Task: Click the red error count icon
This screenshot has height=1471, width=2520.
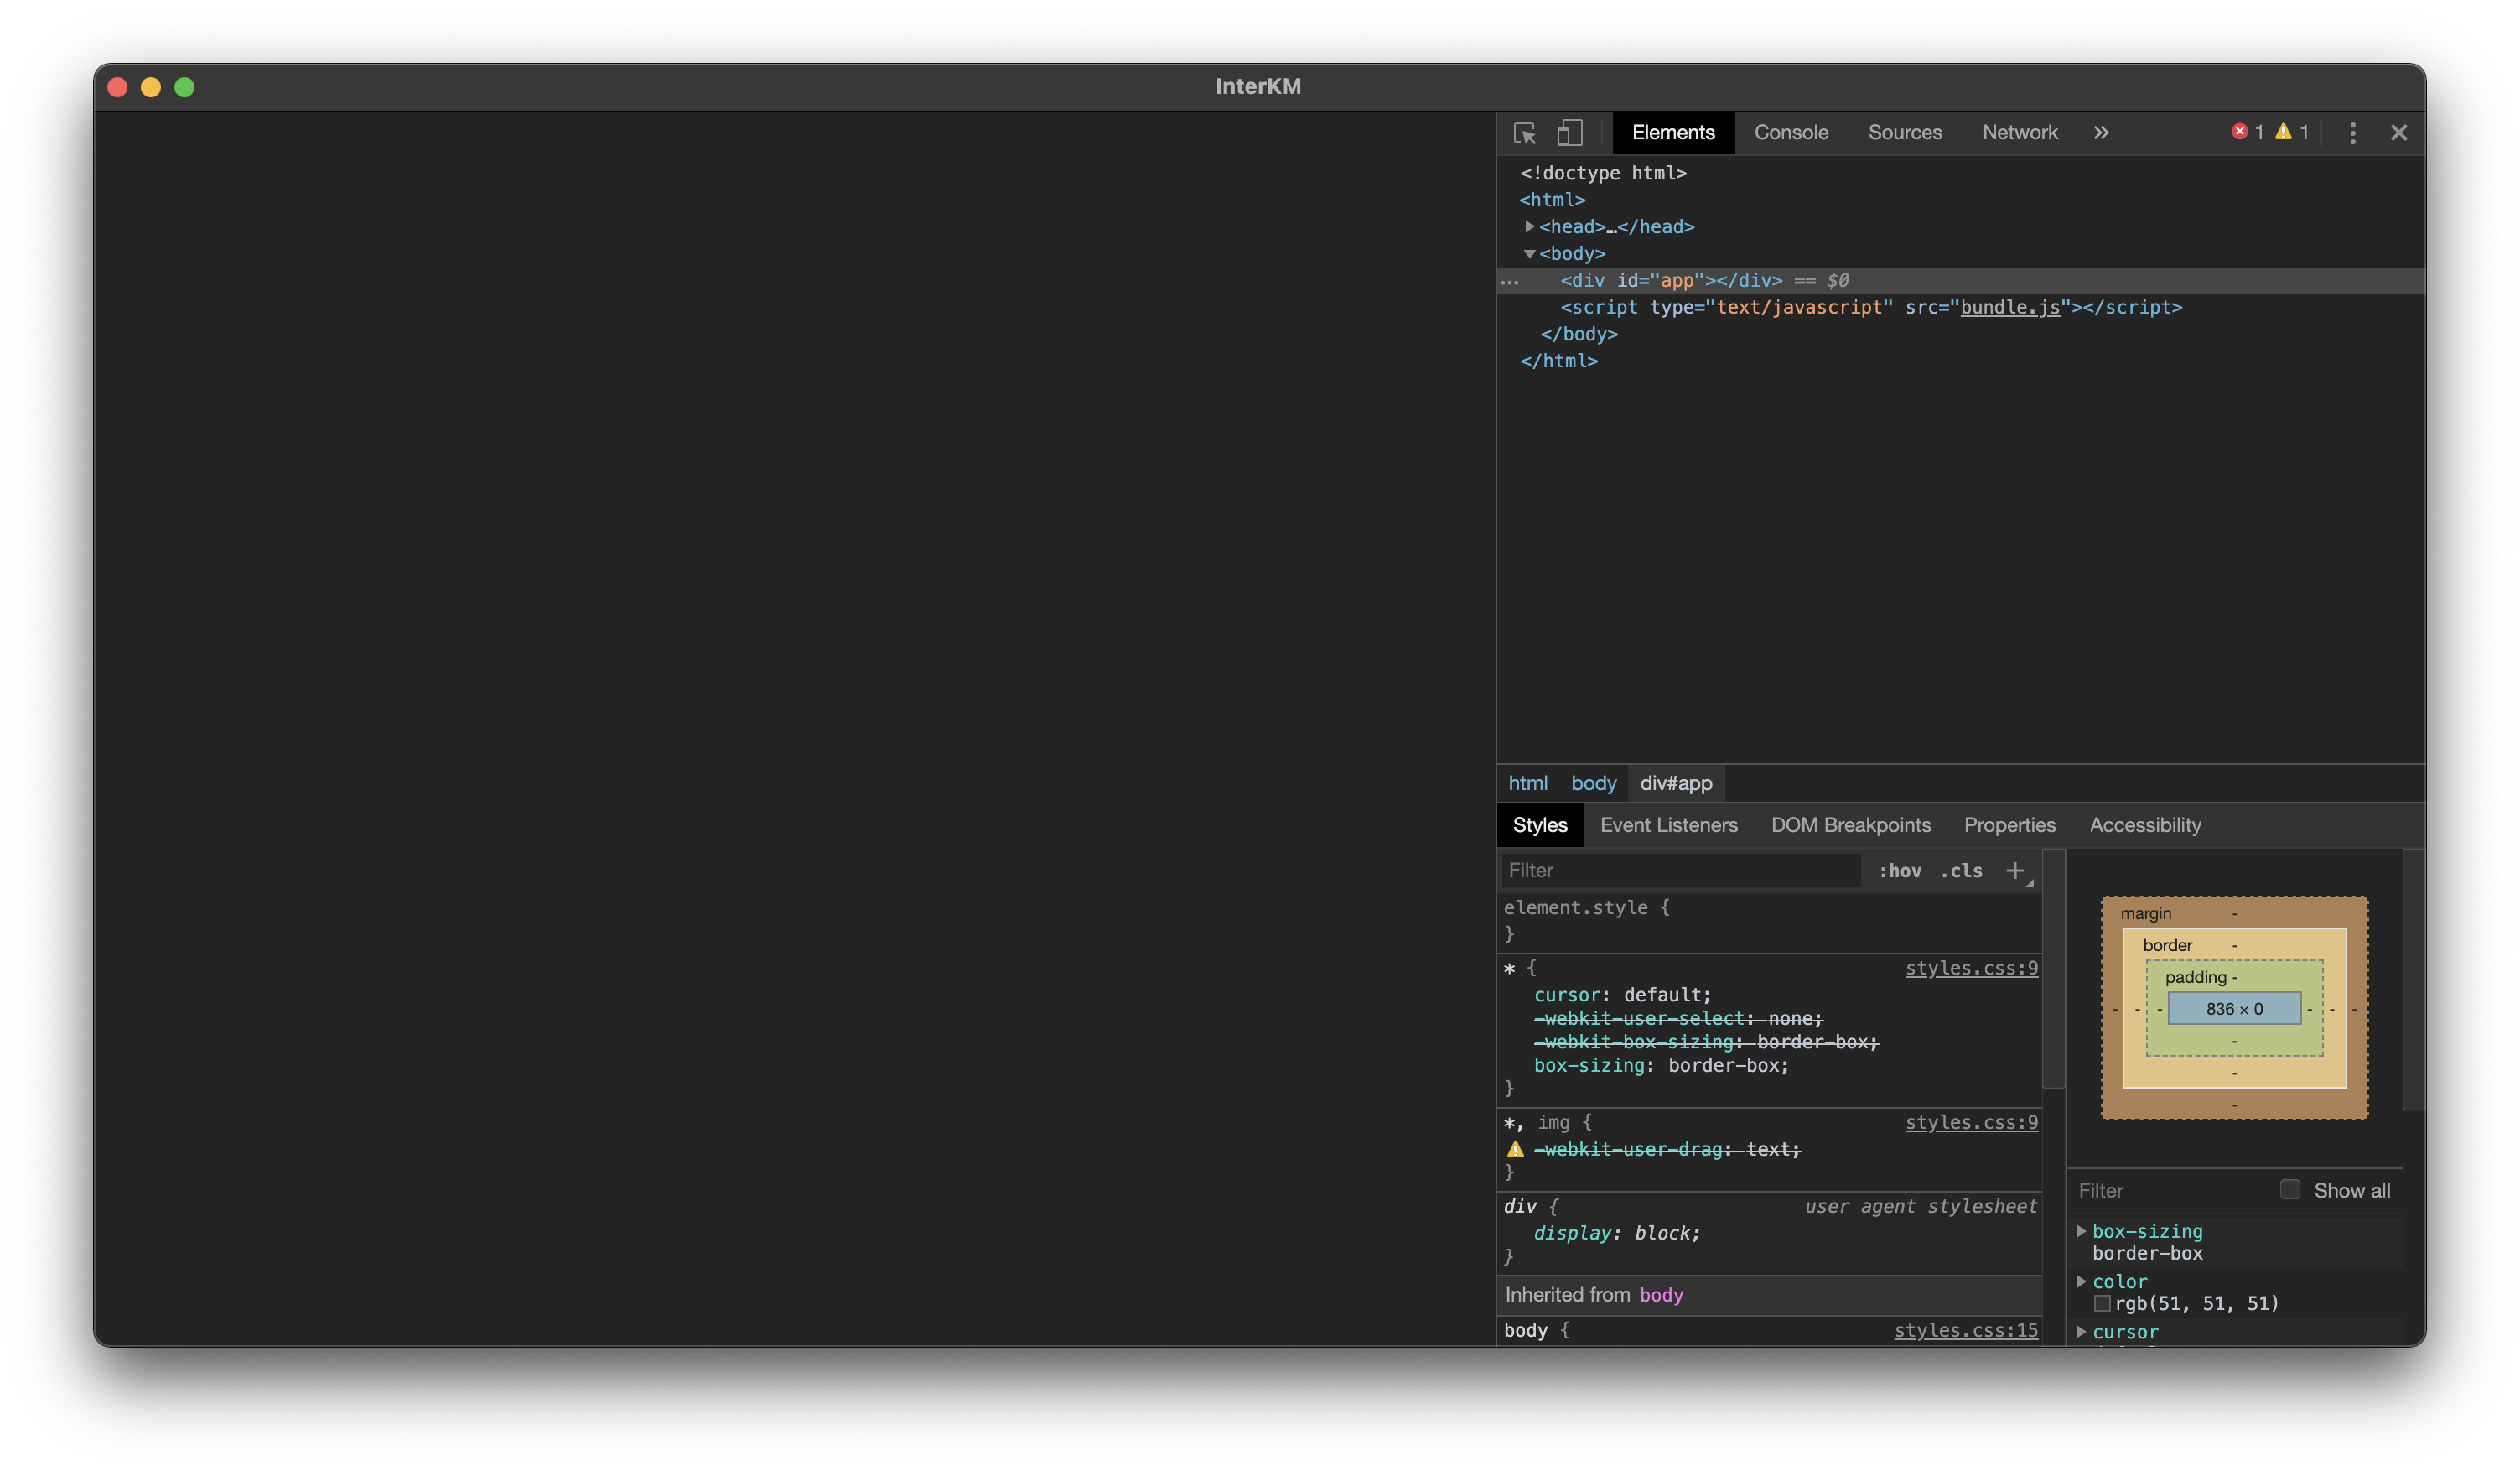Action: coord(2239,133)
